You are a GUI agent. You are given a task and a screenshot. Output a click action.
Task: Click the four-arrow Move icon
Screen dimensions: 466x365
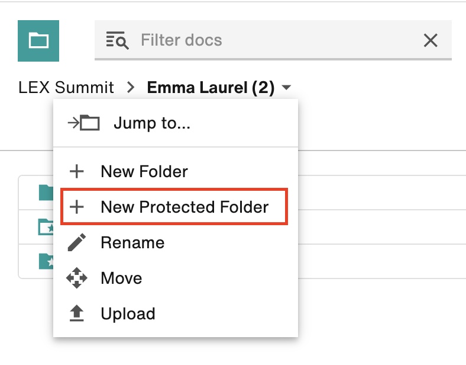tap(77, 278)
